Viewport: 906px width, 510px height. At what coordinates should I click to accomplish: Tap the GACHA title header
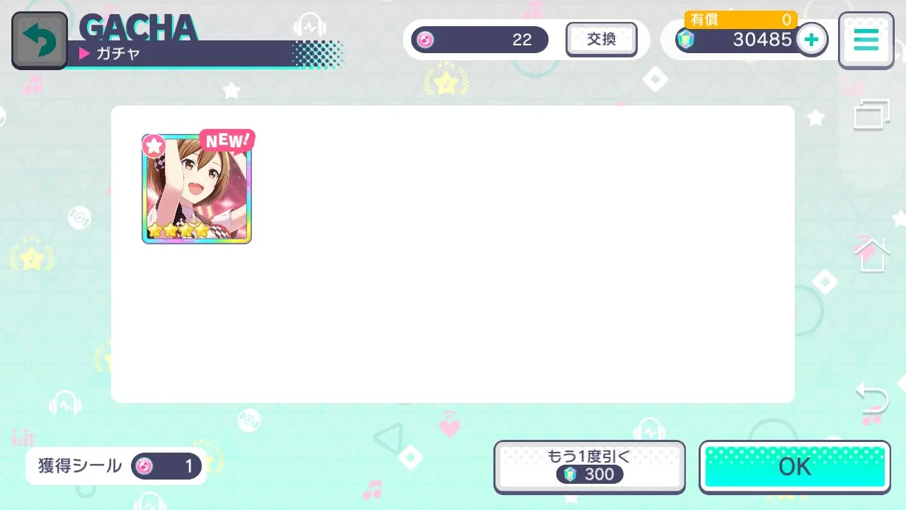pyautogui.click(x=139, y=28)
